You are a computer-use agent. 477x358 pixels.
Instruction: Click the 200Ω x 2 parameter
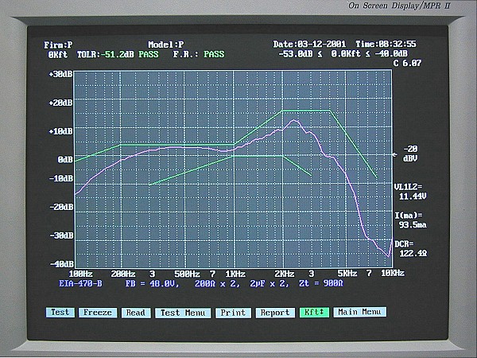(x=216, y=284)
